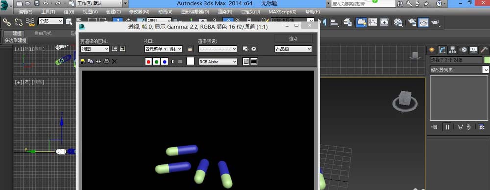Image resolution: width=490 pixels, height=190 pixels.
Task: Toggle Show End Result in modifier stack
Action: 447,127
